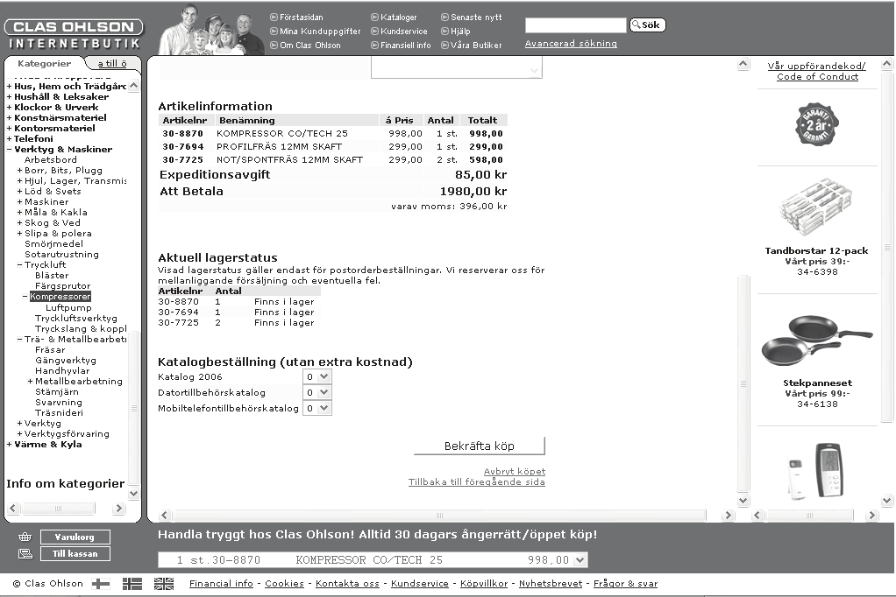Click the magnifier Sök search button
Image resolution: width=896 pixels, height=597 pixels.
click(x=647, y=25)
